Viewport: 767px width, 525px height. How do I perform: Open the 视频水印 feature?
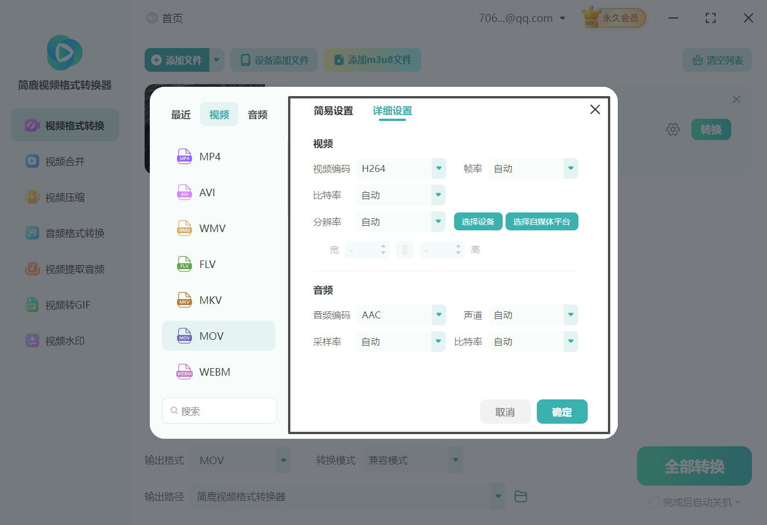pos(65,340)
